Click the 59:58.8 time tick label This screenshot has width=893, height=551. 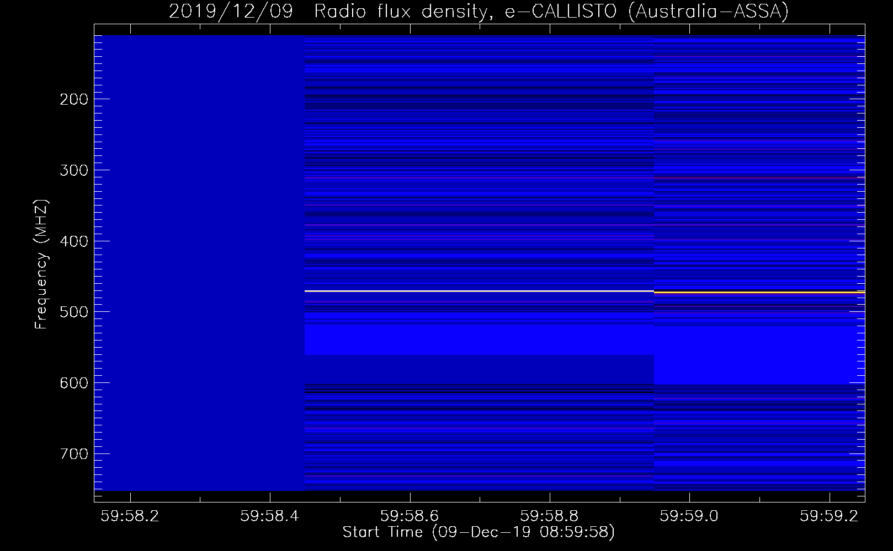(x=550, y=516)
